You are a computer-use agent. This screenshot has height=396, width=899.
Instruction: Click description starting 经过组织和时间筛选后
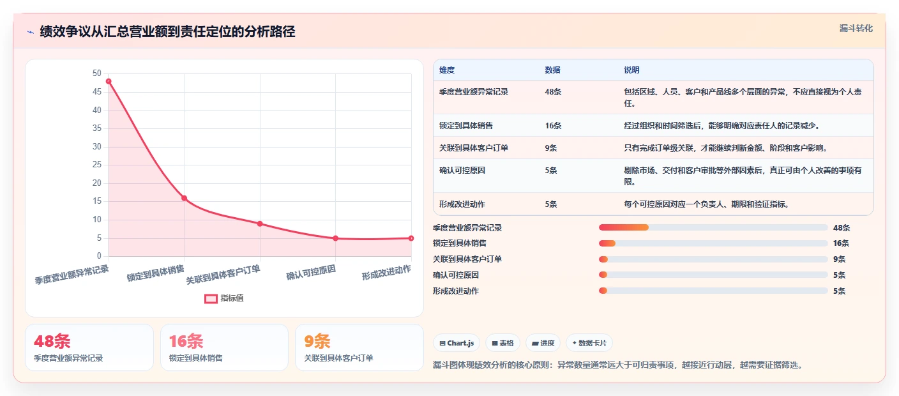pyautogui.click(x=721, y=126)
